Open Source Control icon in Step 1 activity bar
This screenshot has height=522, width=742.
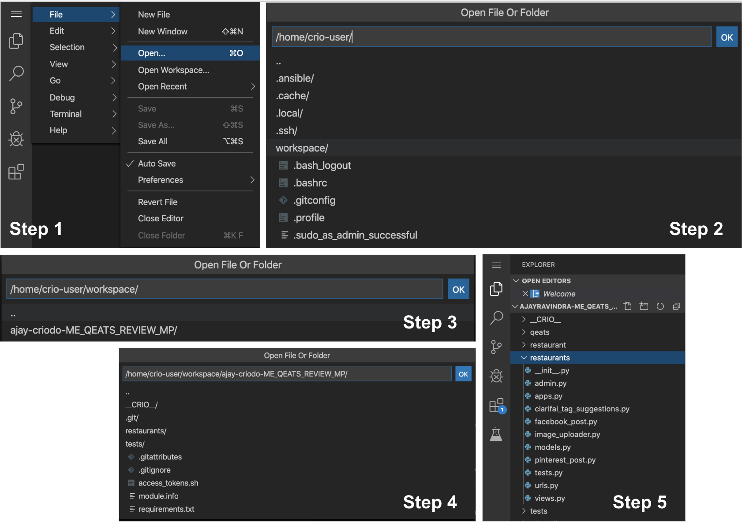coord(16,106)
